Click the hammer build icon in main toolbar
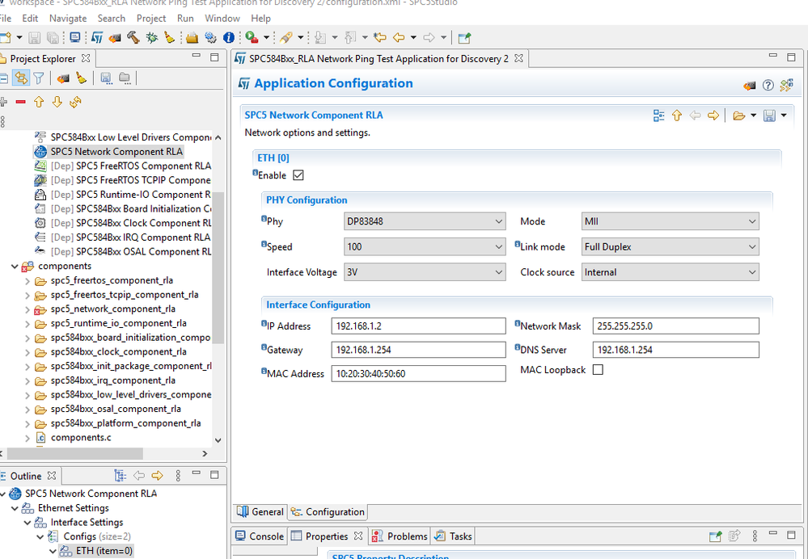Viewport: 808px width, 559px height. pyautogui.click(x=133, y=38)
